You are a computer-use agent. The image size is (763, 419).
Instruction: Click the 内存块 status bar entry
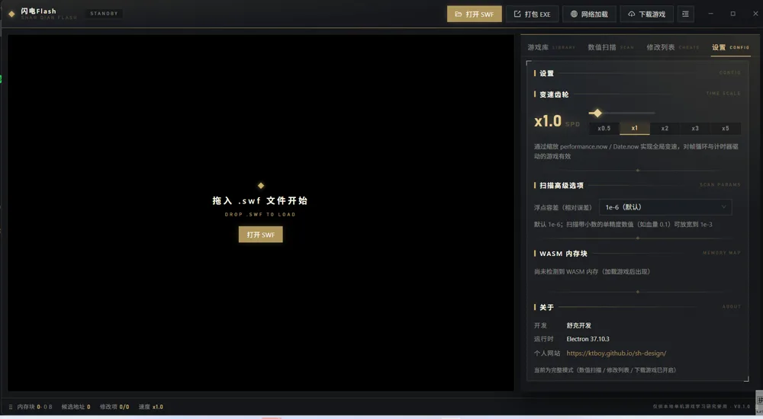(34, 407)
